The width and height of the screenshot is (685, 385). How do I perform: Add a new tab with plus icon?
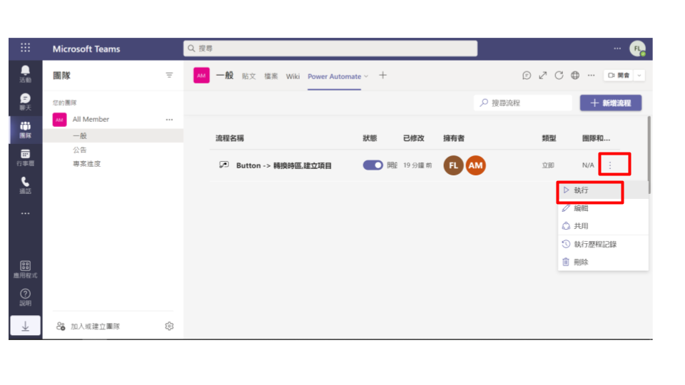click(382, 76)
